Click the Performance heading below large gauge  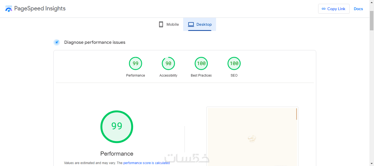(117, 154)
